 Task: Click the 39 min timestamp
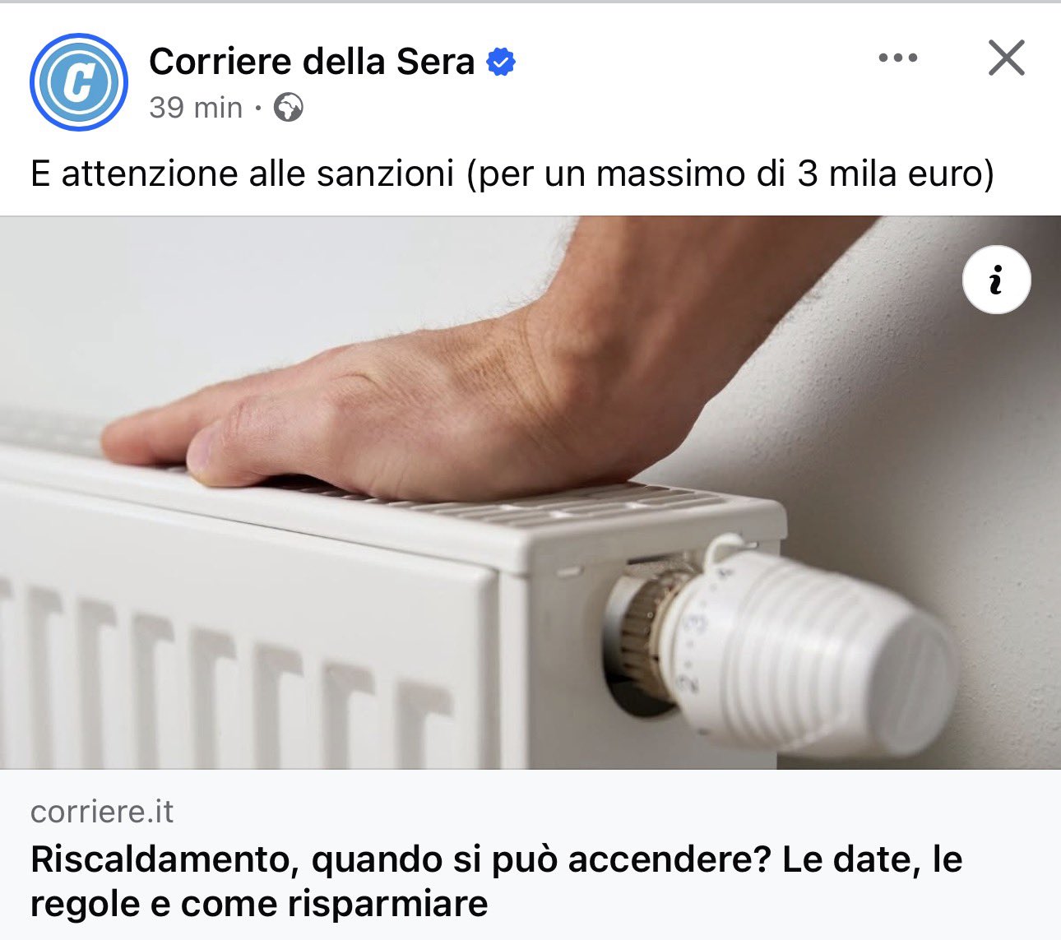pyautogui.click(x=196, y=107)
